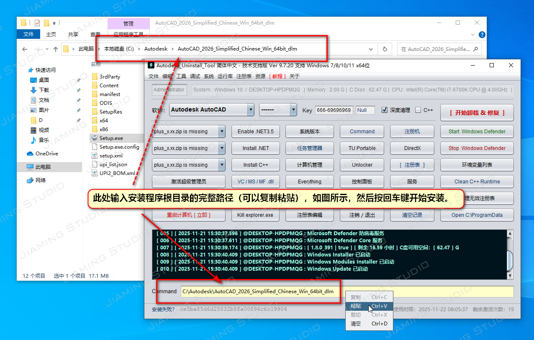Click the 开始卸载 & 修复 button
The height and width of the screenshot is (340, 534).
point(477,113)
